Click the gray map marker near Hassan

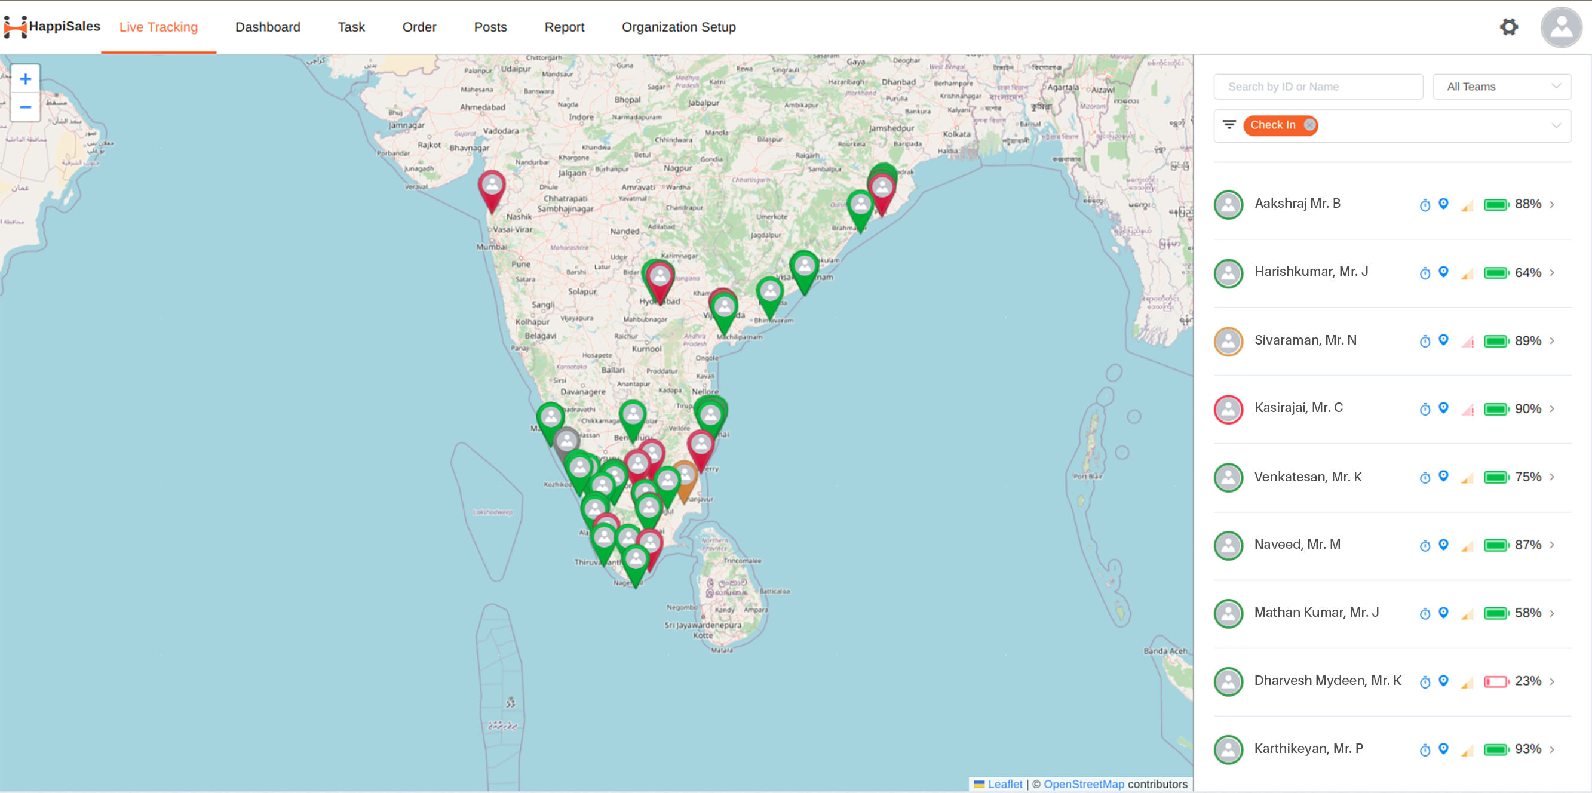click(565, 446)
